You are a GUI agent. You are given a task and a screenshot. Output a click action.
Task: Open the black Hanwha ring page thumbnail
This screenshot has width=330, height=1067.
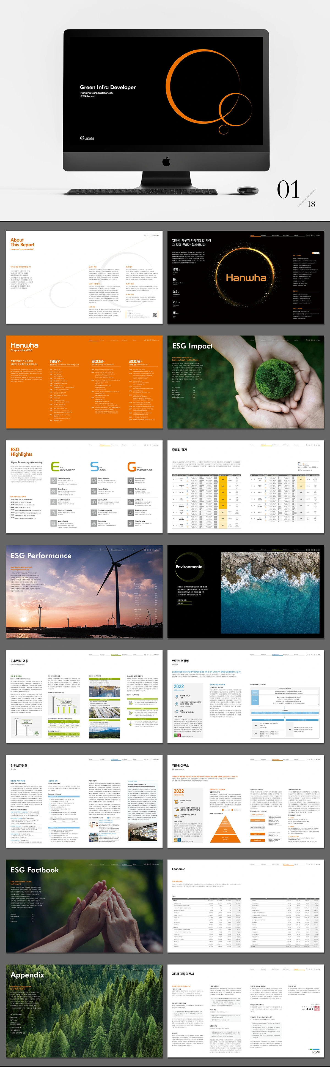(246, 277)
